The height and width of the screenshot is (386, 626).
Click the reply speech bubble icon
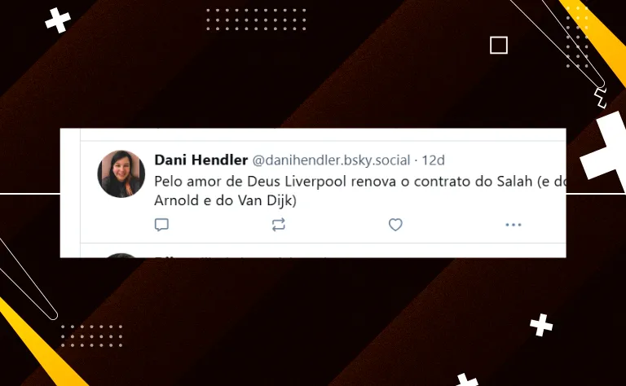[x=161, y=225]
